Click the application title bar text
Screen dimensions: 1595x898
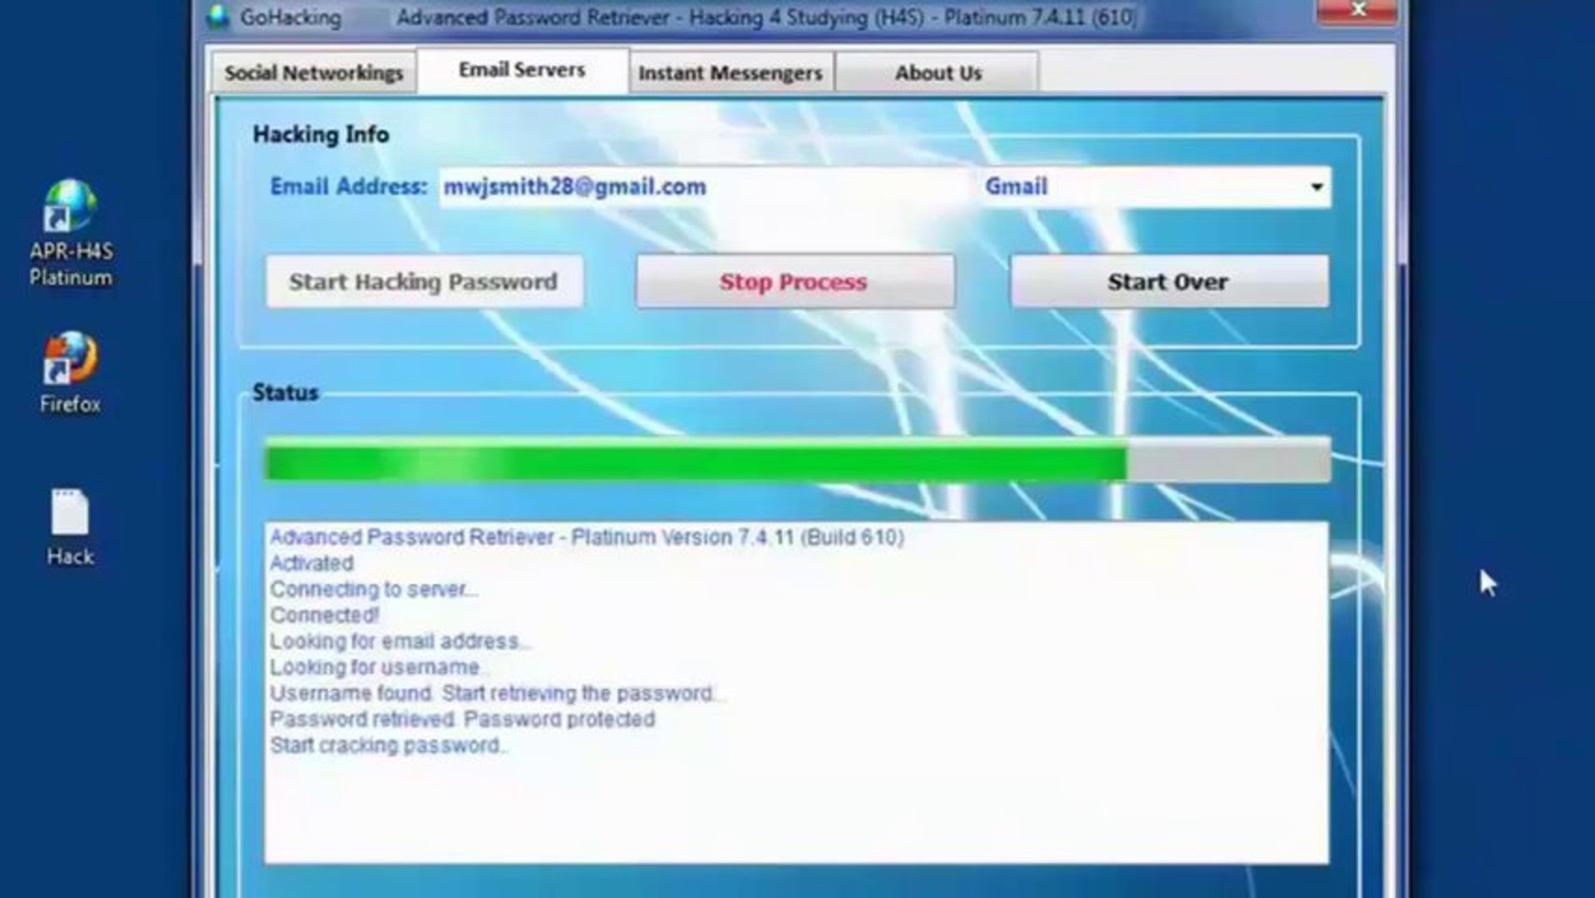pos(765,17)
